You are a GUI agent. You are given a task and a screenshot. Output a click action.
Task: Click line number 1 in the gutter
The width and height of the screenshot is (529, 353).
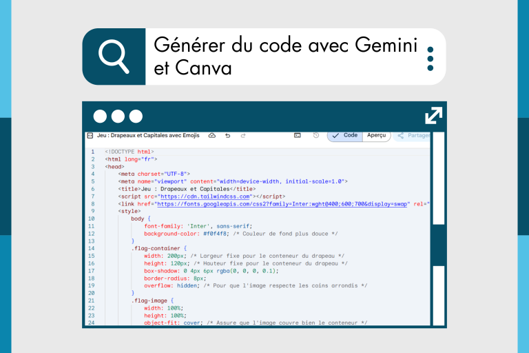coord(93,152)
